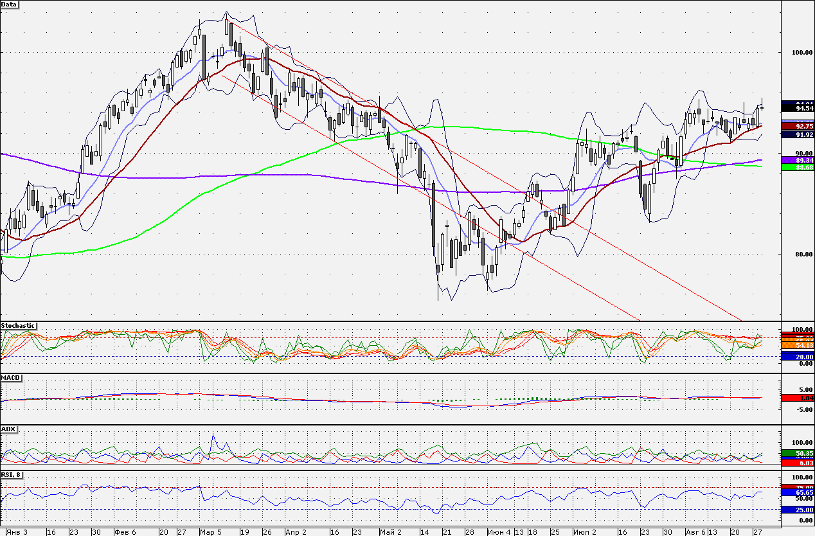The width and height of the screenshot is (815, 536).
Task: Click the purple 89.34 moving average tag
Action: [x=798, y=160]
